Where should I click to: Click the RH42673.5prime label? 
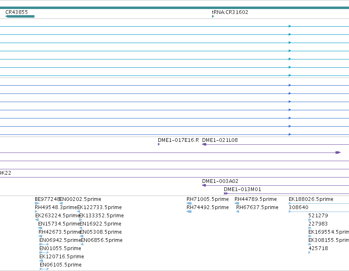click(59, 232)
